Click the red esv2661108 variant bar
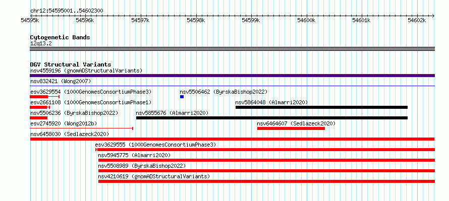 point(40,107)
